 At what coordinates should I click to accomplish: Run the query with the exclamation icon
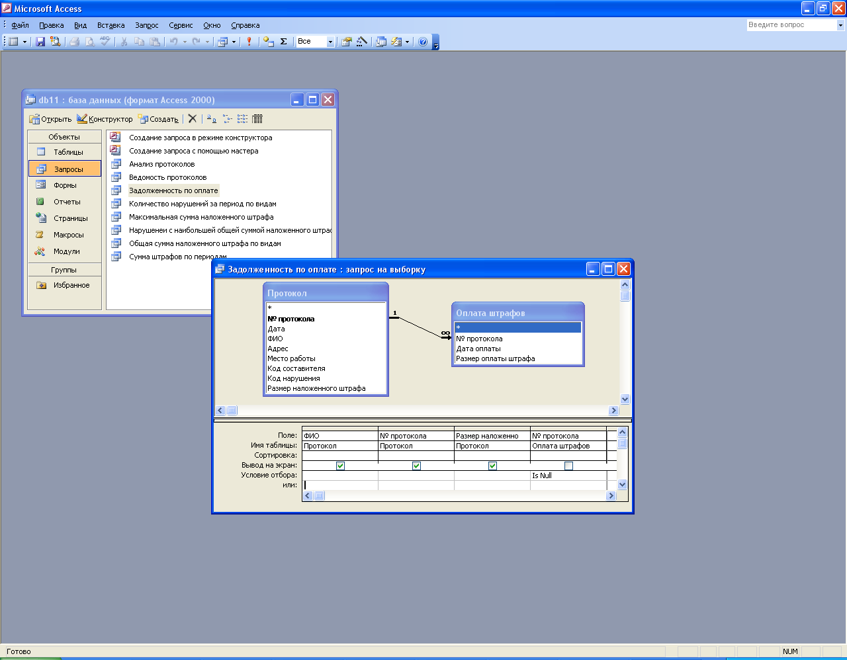(249, 42)
